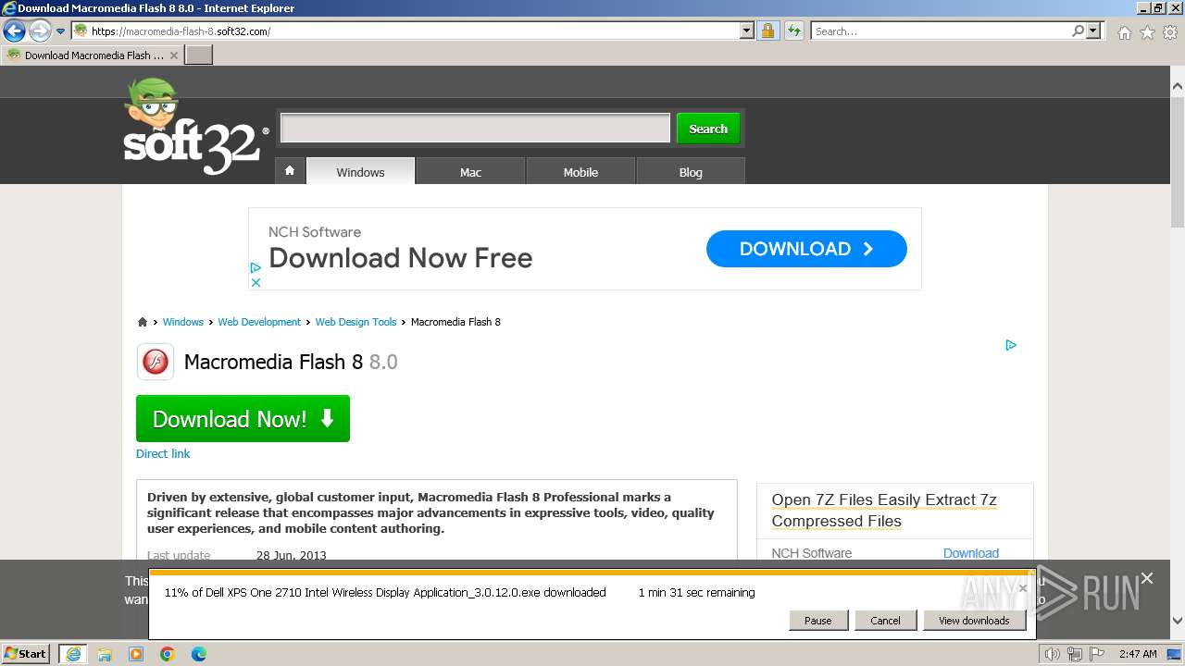Screen dimensions: 1185x666
Task: Click the security lock icon
Action: click(x=767, y=31)
